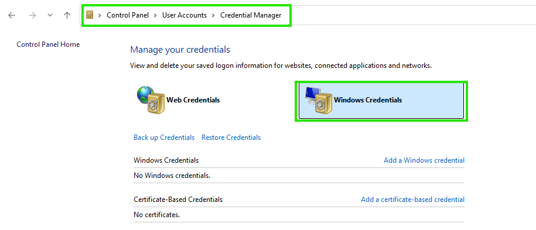This screenshot has height=230, width=536.
Task: Select Windows Credentials tile label
Action: point(368,100)
